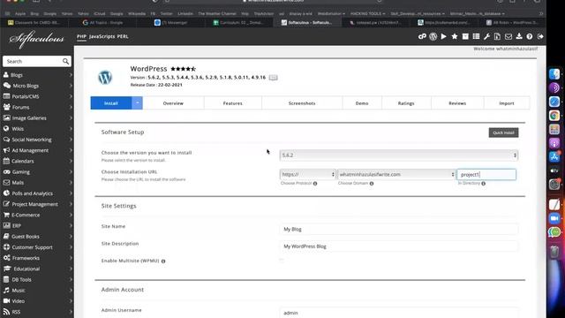Image resolution: width=565 pixels, height=318 pixels.
Task: Click the WordPress logo beside the title
Action: 105,78
